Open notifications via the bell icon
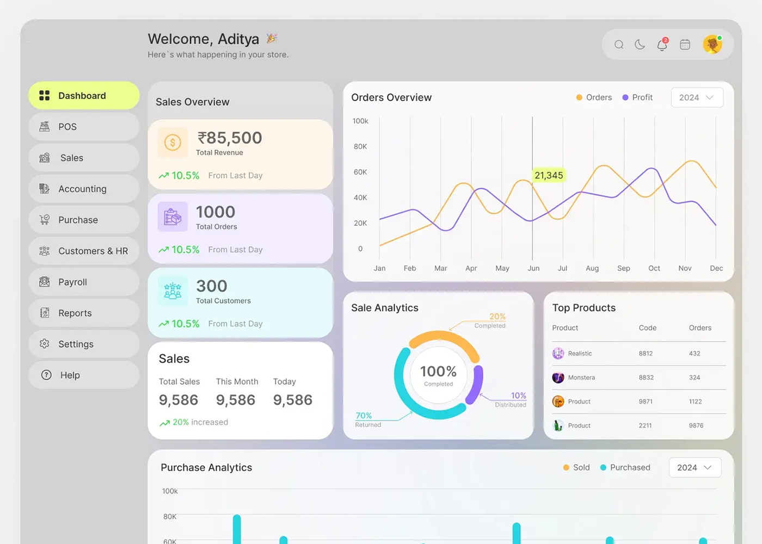This screenshot has width=762, height=544. tap(662, 46)
